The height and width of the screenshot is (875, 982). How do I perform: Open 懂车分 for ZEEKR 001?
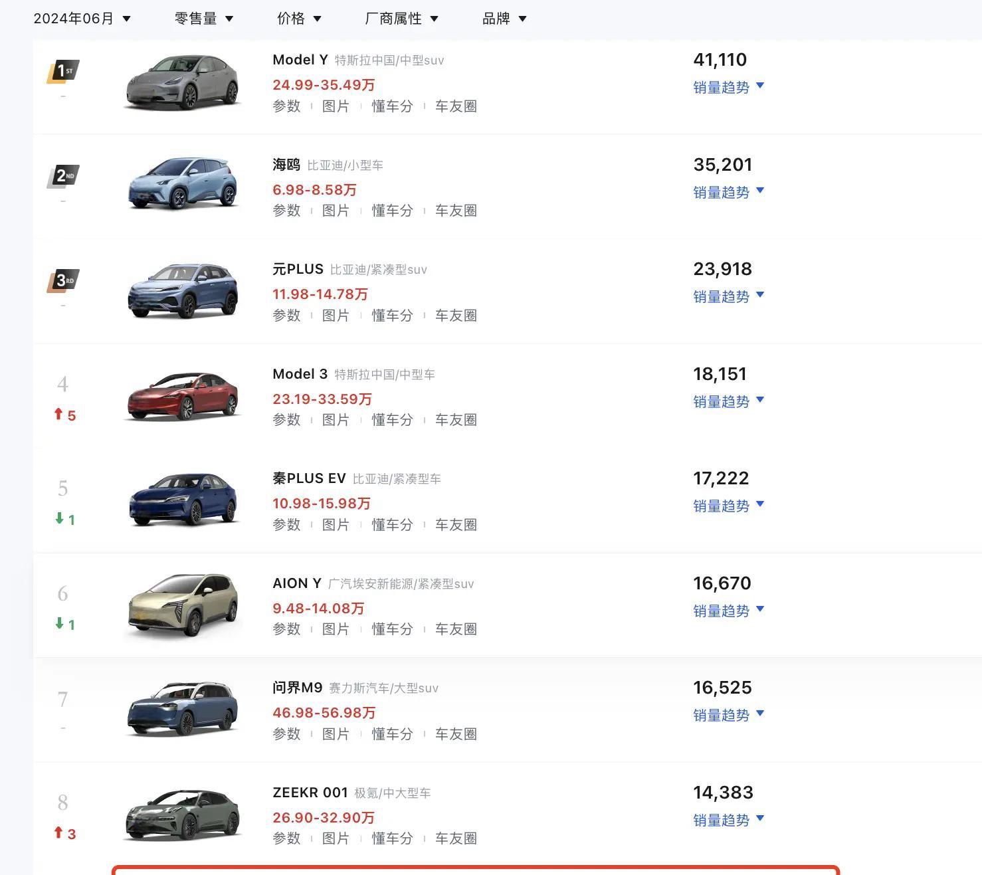click(392, 838)
